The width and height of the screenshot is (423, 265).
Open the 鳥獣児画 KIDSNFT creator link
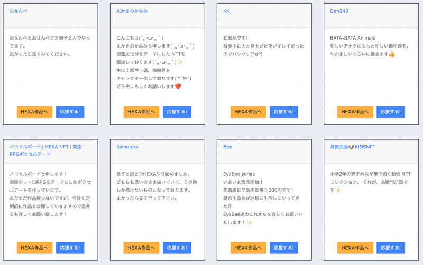(353, 147)
